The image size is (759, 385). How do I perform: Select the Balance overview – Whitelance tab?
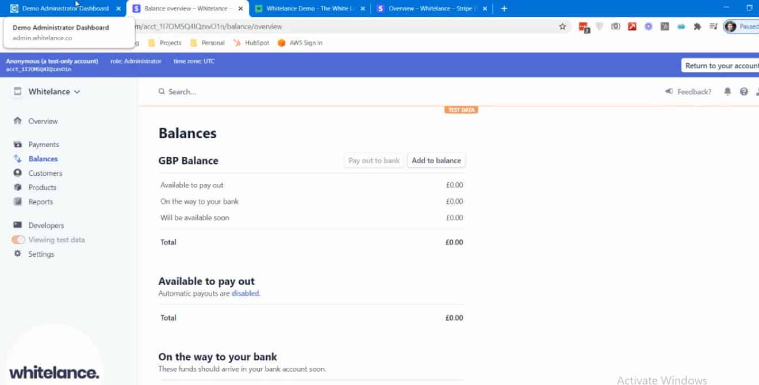[x=188, y=9]
